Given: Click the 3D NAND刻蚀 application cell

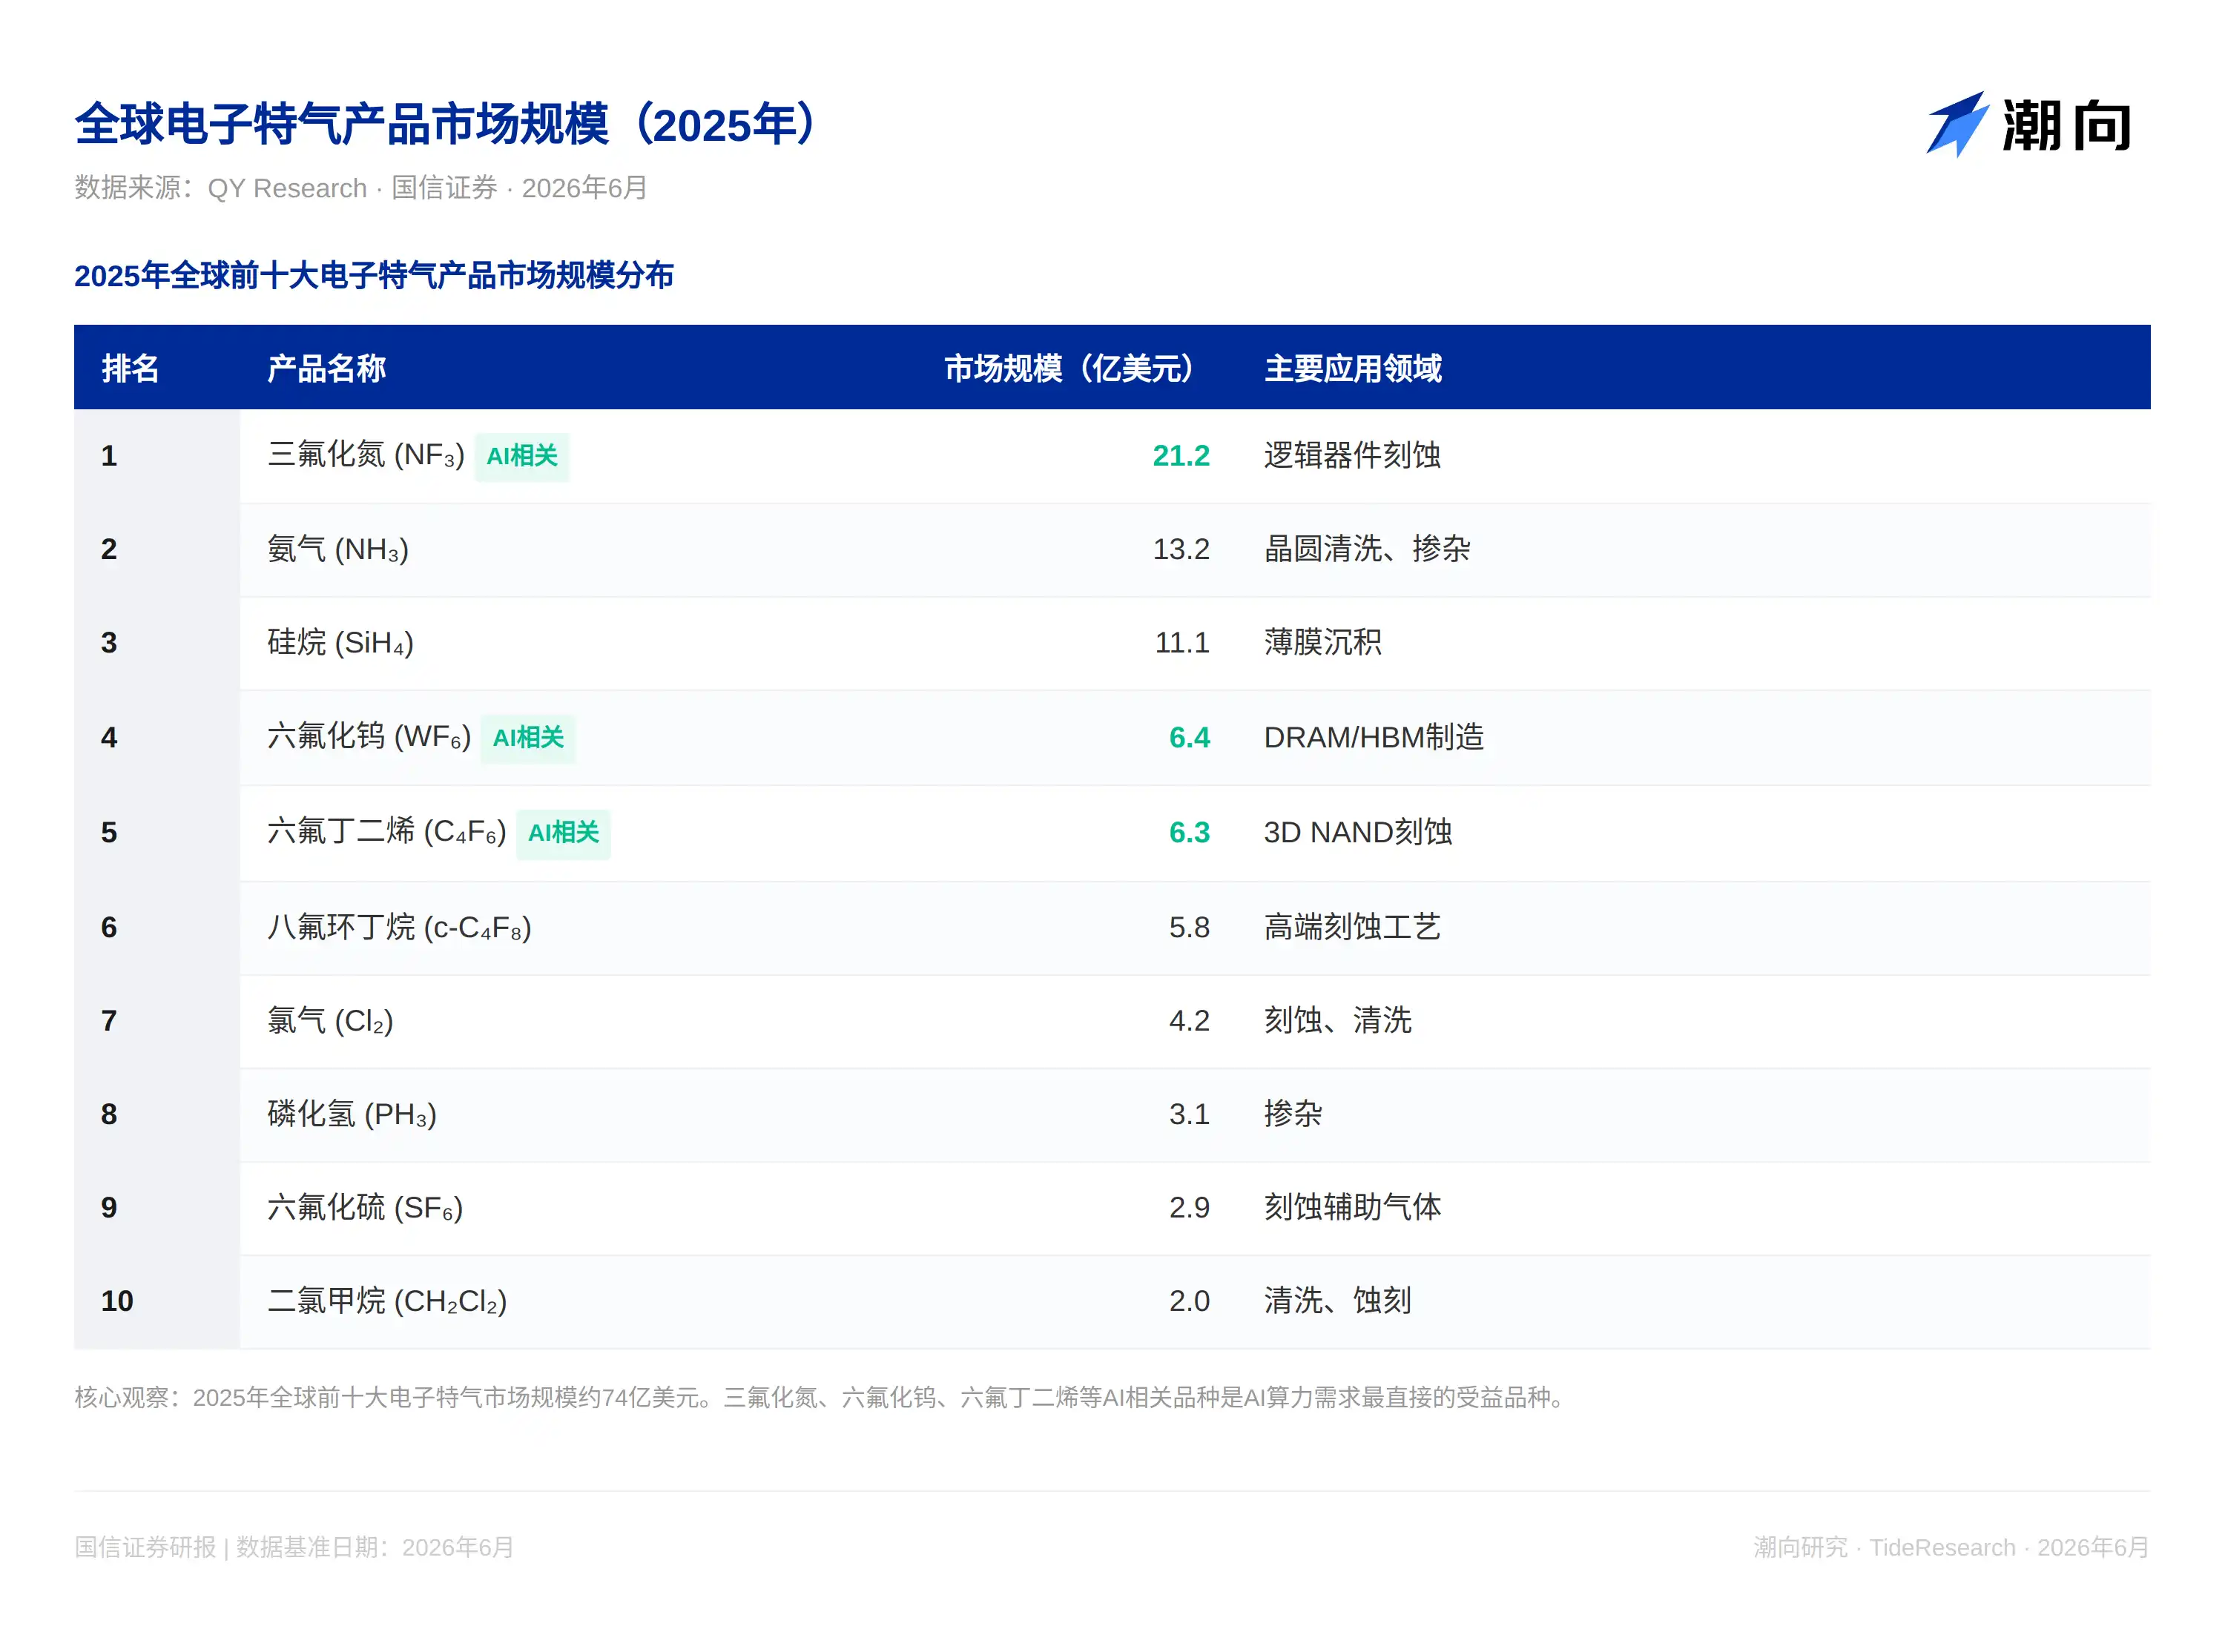Looking at the screenshot, I should coord(1357,833).
